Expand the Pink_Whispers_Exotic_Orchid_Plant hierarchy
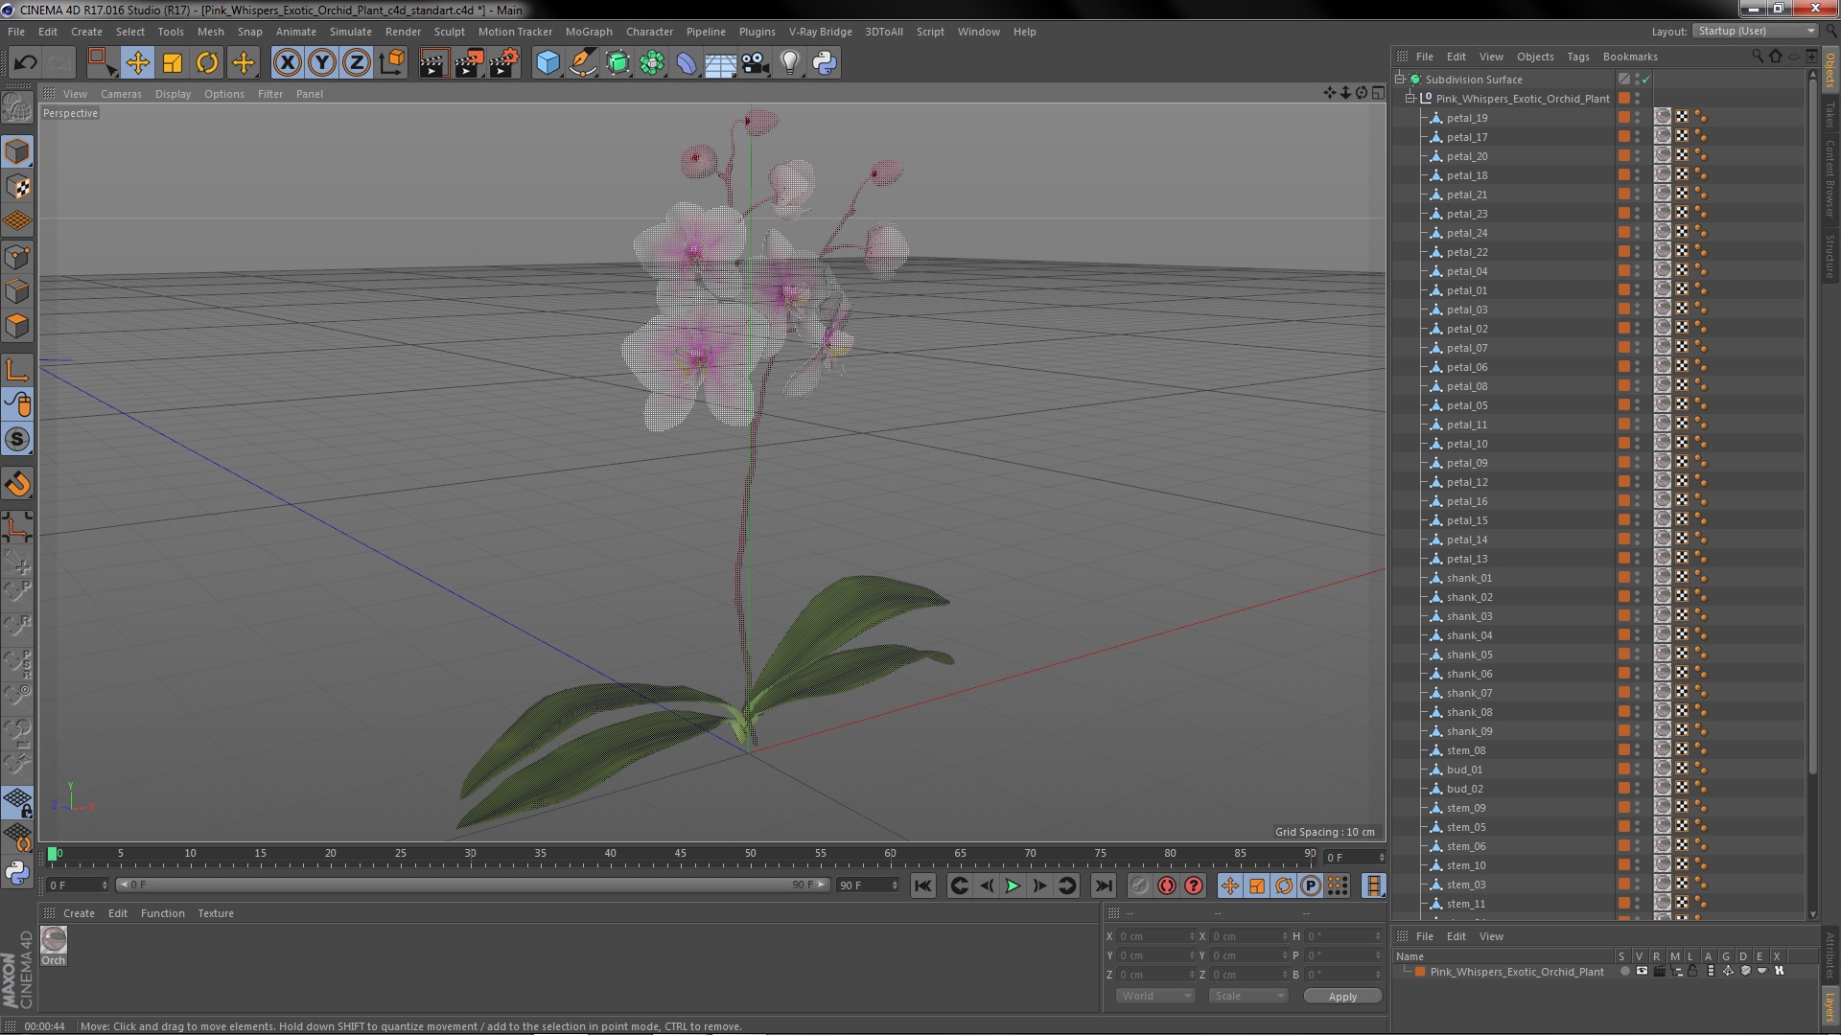The image size is (1841, 1035). tap(1411, 98)
